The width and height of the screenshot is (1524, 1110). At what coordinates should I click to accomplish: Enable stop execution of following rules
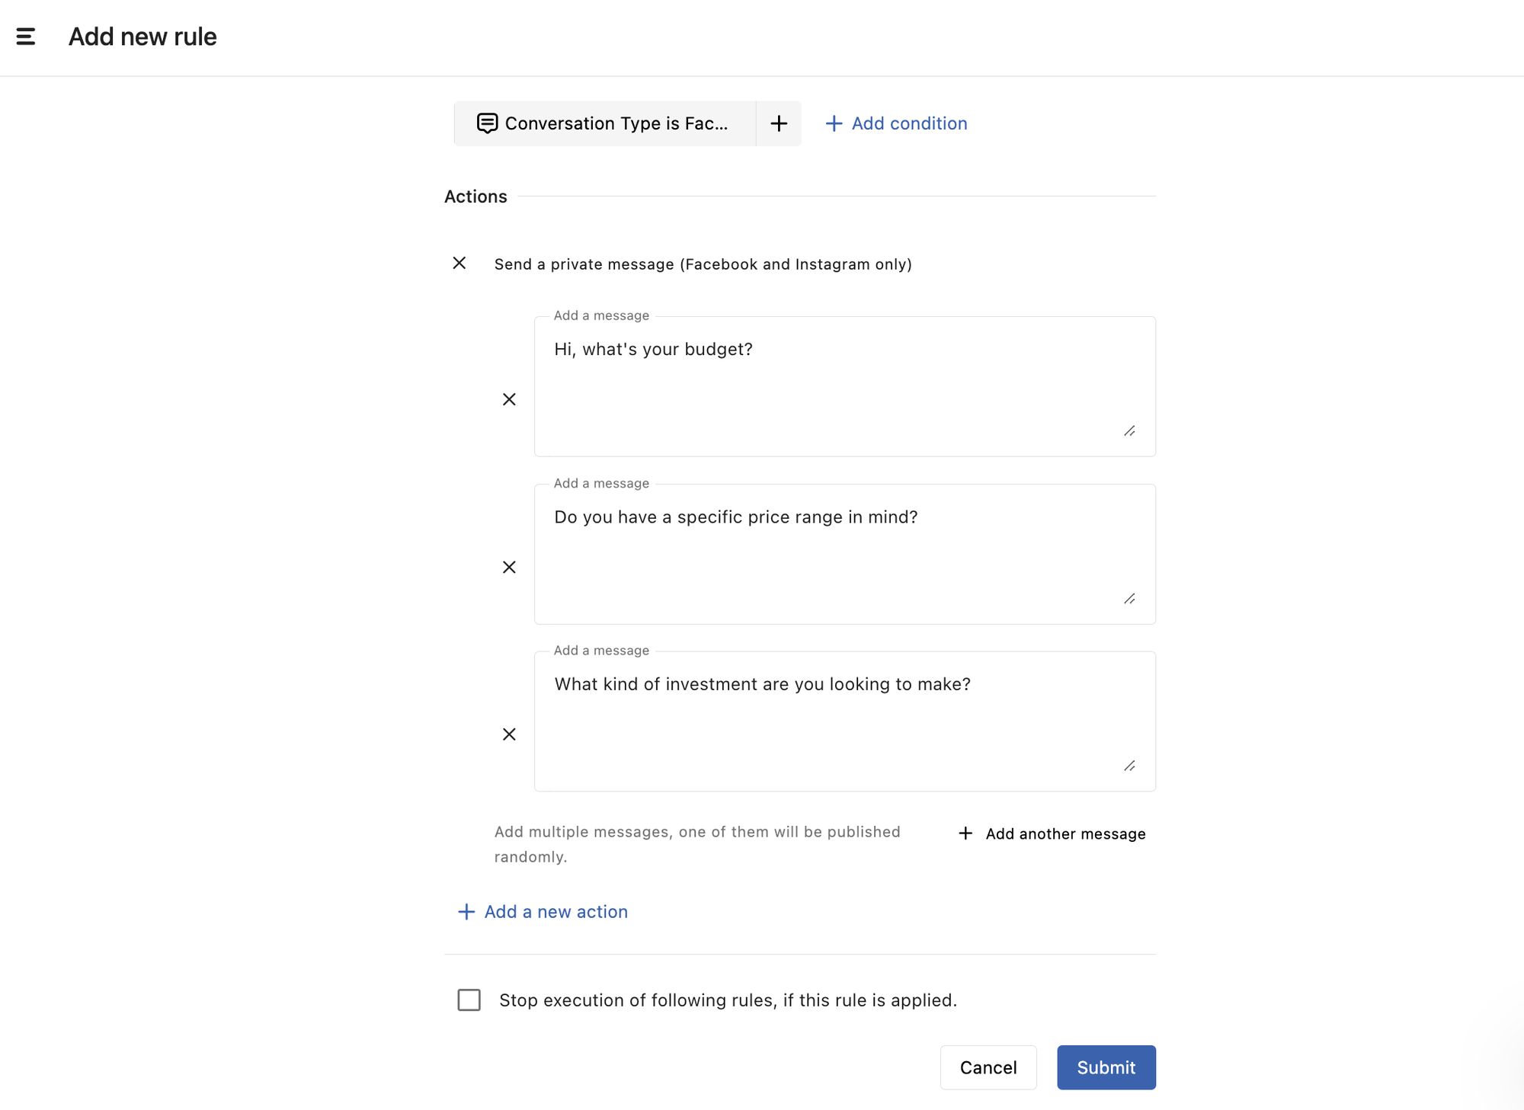(469, 1000)
